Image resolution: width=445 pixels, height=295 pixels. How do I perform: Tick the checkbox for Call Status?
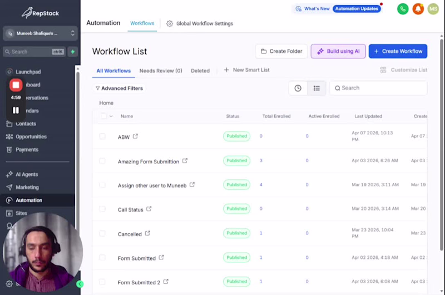point(102,209)
